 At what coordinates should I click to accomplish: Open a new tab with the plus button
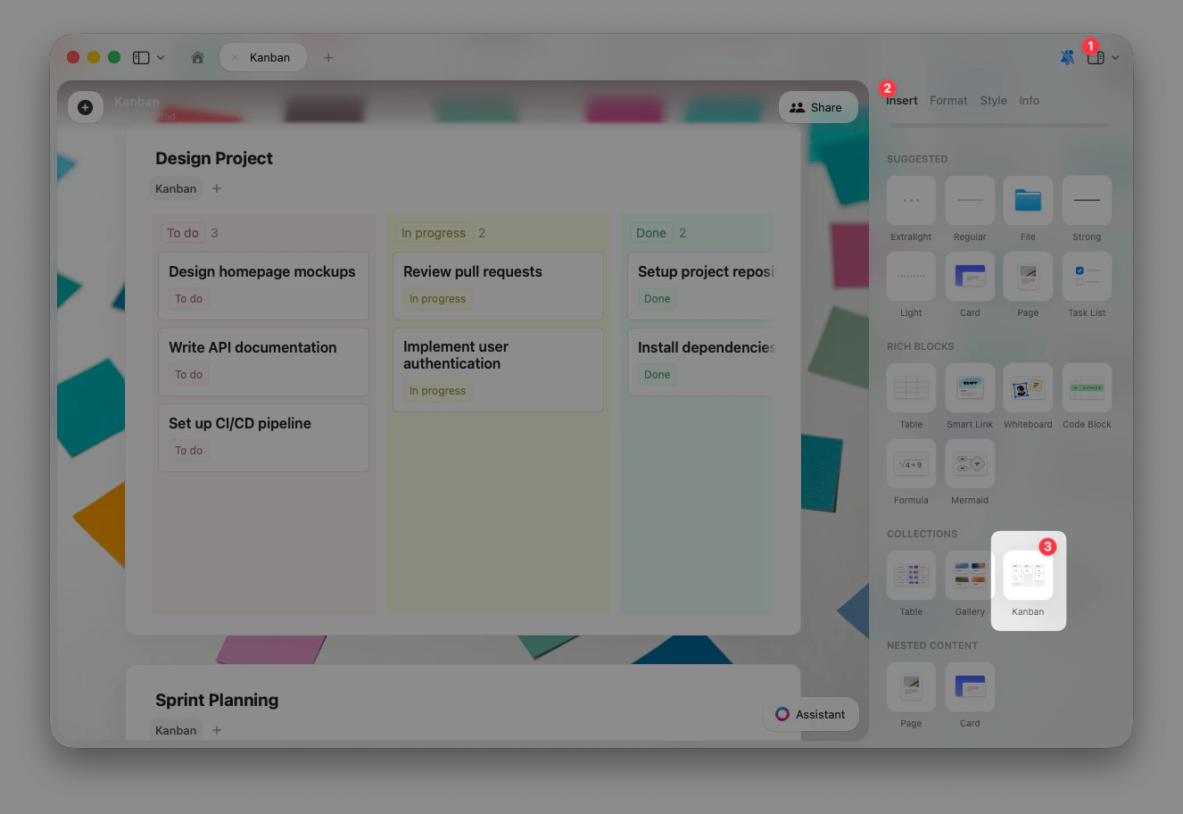pyautogui.click(x=327, y=57)
